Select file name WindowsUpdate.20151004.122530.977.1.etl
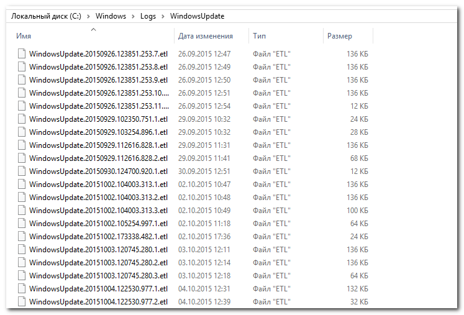 tap(98, 289)
